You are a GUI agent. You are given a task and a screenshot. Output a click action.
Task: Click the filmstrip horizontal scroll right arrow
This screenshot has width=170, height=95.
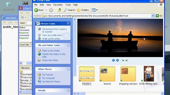pyautogui.click(x=162, y=93)
